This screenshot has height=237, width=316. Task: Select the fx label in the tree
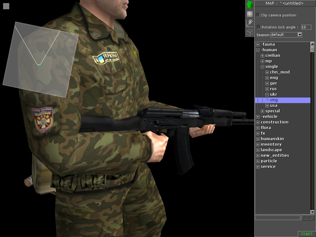click(263, 133)
